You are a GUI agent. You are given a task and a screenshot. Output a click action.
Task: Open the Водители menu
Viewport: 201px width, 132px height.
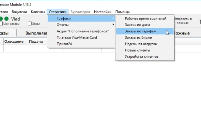(19, 12)
